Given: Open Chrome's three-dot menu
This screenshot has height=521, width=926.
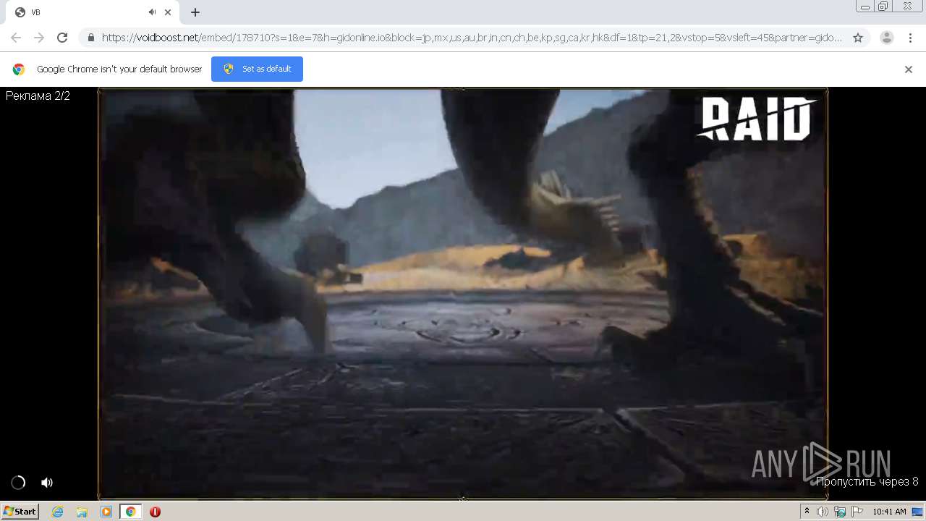Looking at the screenshot, I should (911, 38).
